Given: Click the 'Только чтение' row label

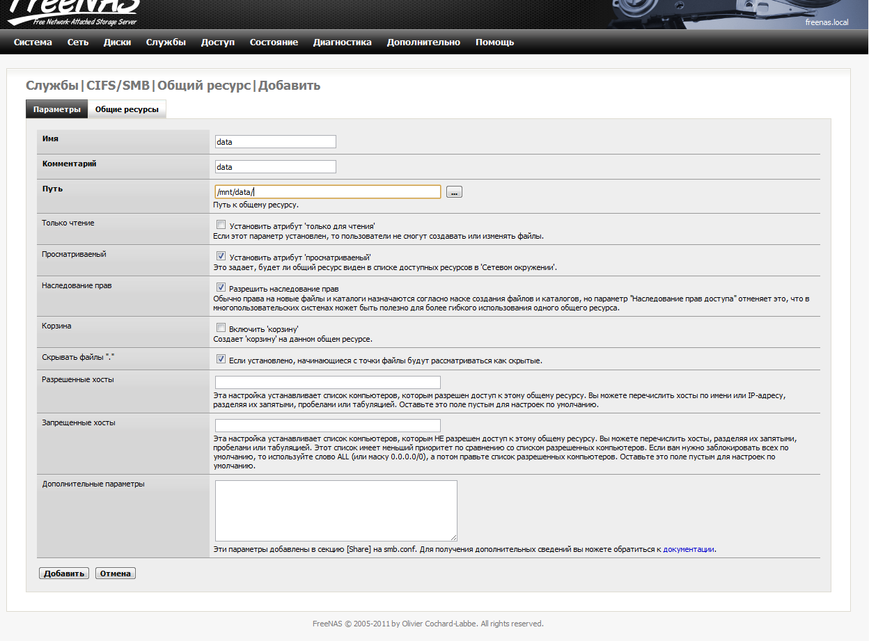Looking at the screenshot, I should 68,223.
